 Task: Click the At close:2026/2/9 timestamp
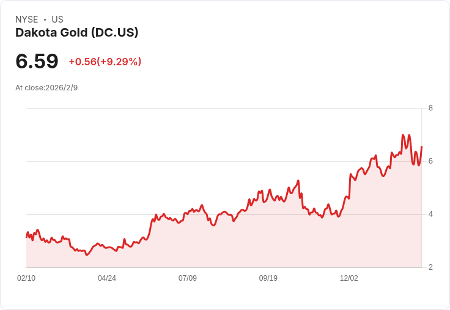pyautogui.click(x=46, y=88)
